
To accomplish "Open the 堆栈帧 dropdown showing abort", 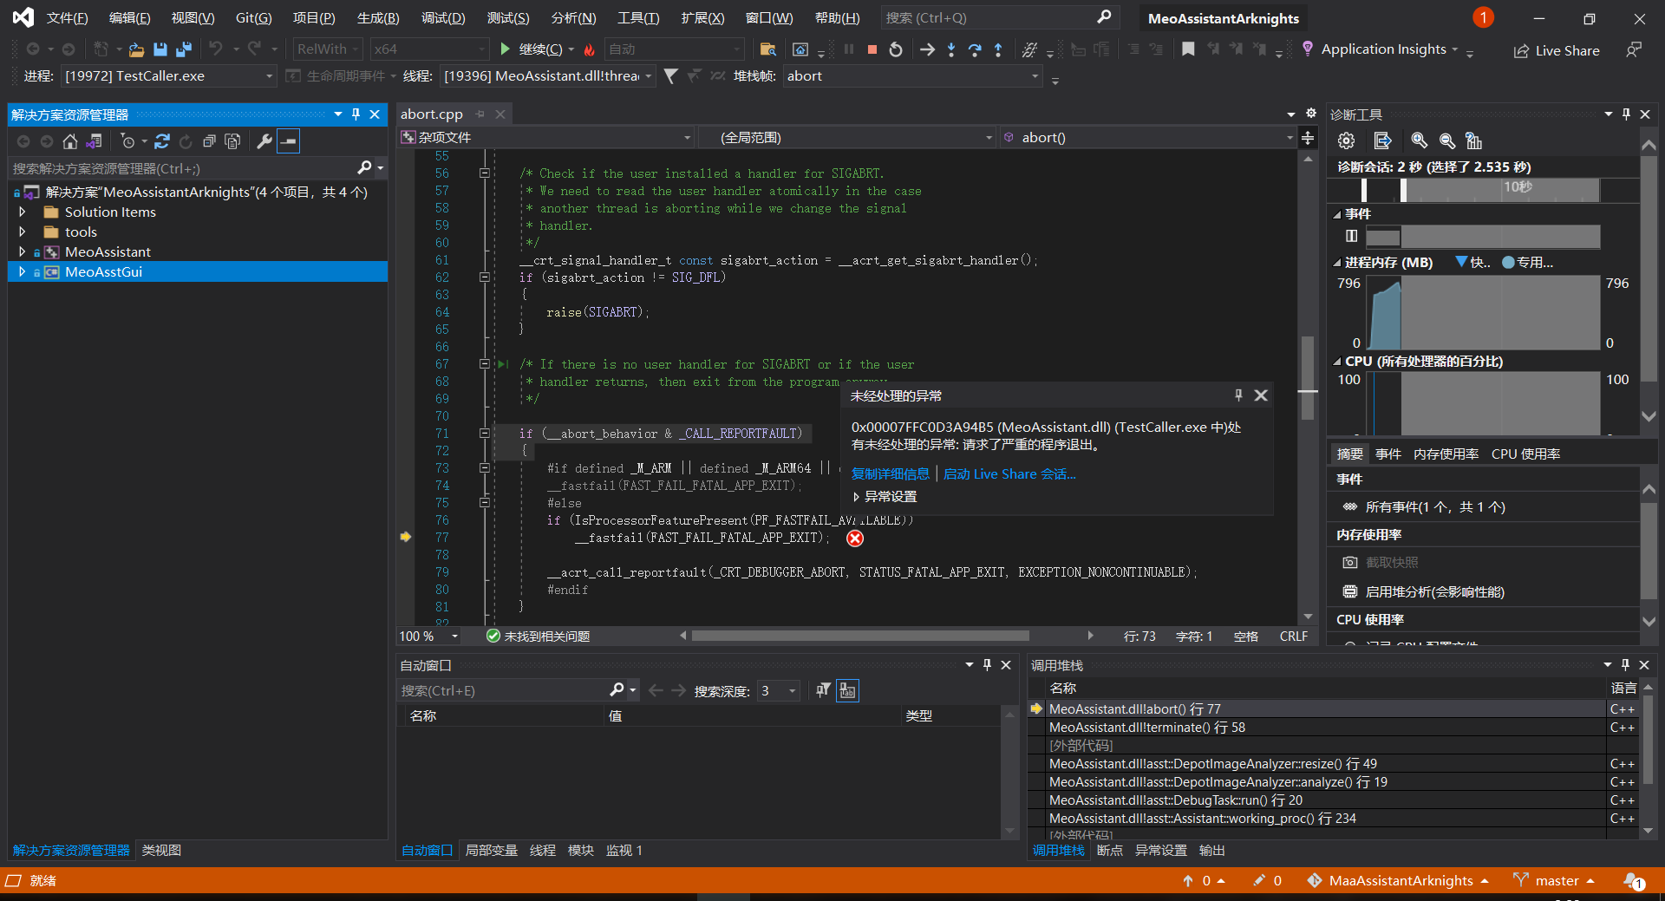I will 1034,76.
